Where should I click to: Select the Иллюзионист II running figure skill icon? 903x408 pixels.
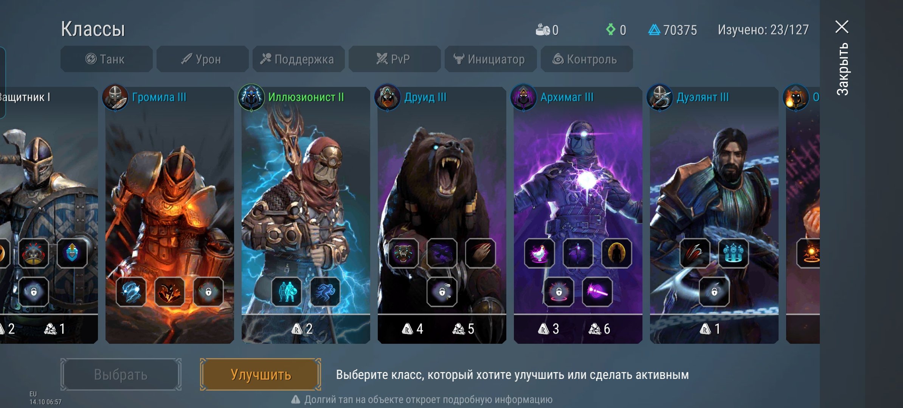coord(325,292)
